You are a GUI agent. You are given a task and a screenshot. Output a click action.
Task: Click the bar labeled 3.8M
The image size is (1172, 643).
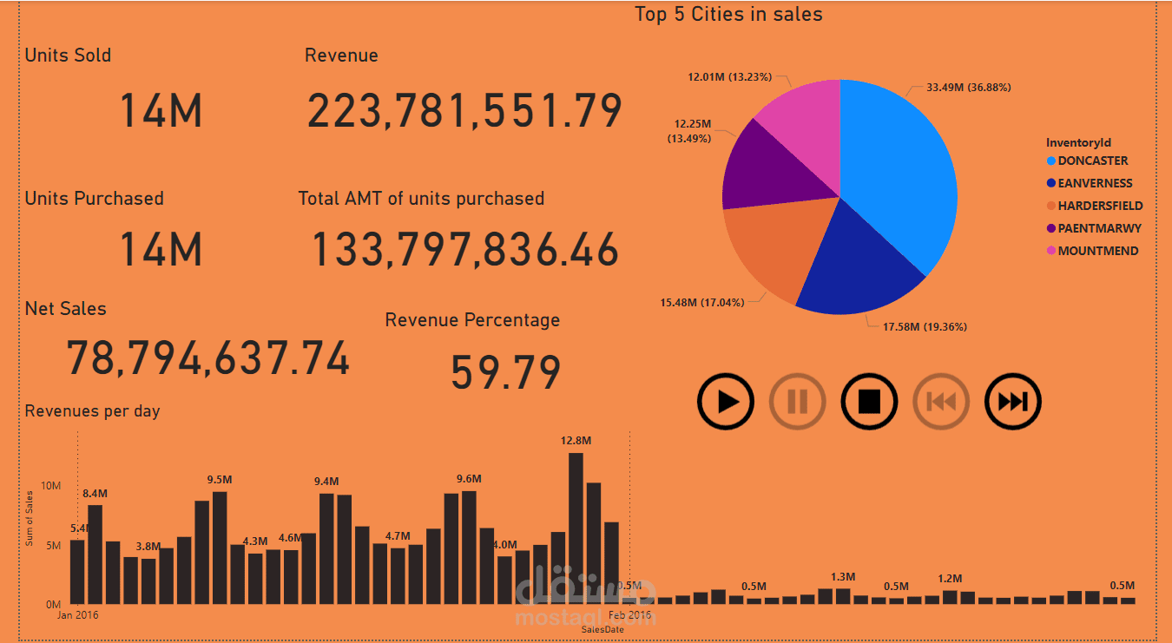[148, 581]
